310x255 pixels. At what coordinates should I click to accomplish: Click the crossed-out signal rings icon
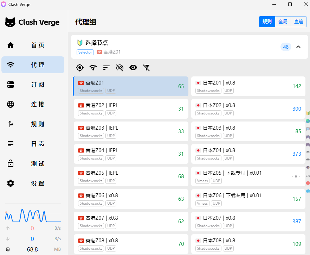point(120,67)
